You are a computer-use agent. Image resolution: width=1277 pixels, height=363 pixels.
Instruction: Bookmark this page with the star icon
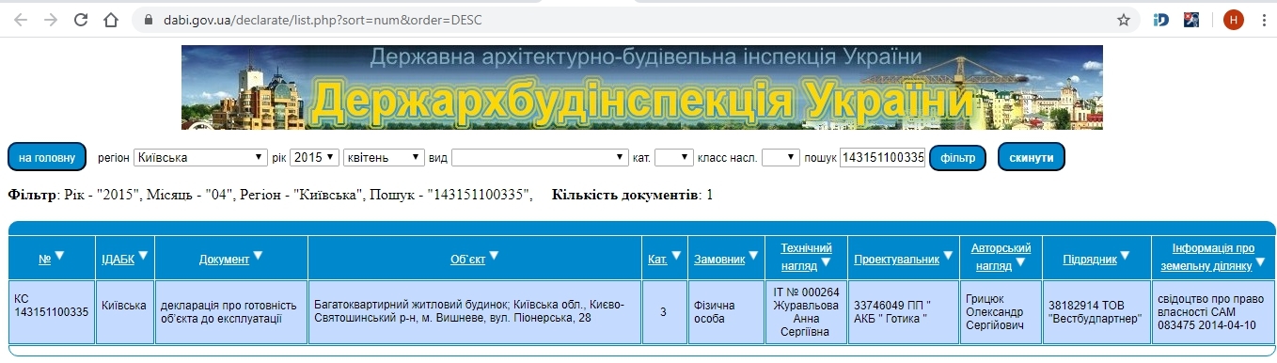(x=1124, y=19)
